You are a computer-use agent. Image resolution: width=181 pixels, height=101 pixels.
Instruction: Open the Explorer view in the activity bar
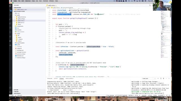click(10, 6)
